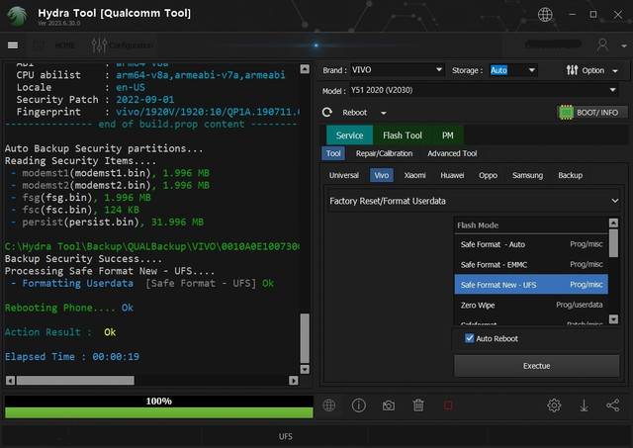
Task: Click the globe icon in bottom toolbar
Action: 329,405
